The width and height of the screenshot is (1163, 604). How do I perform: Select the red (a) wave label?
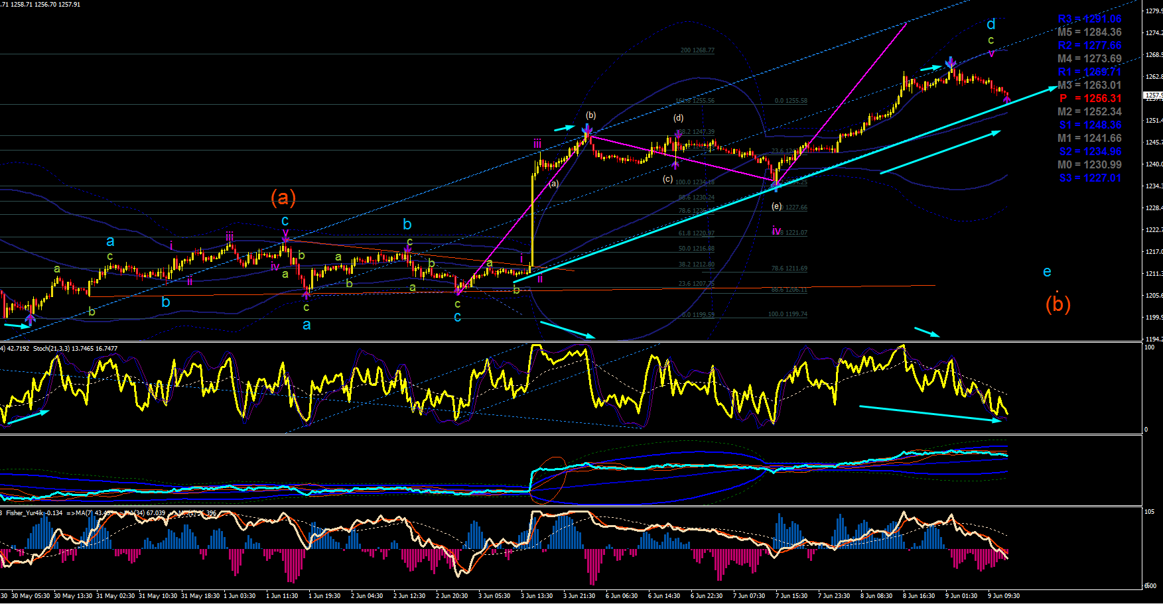tap(283, 197)
